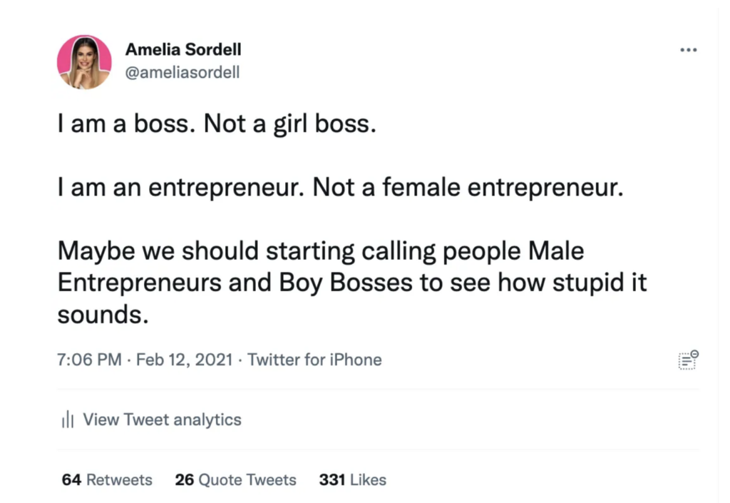The width and height of the screenshot is (730, 503).
Task: Open the Twitter for iPhone source link
Action: tap(314, 360)
